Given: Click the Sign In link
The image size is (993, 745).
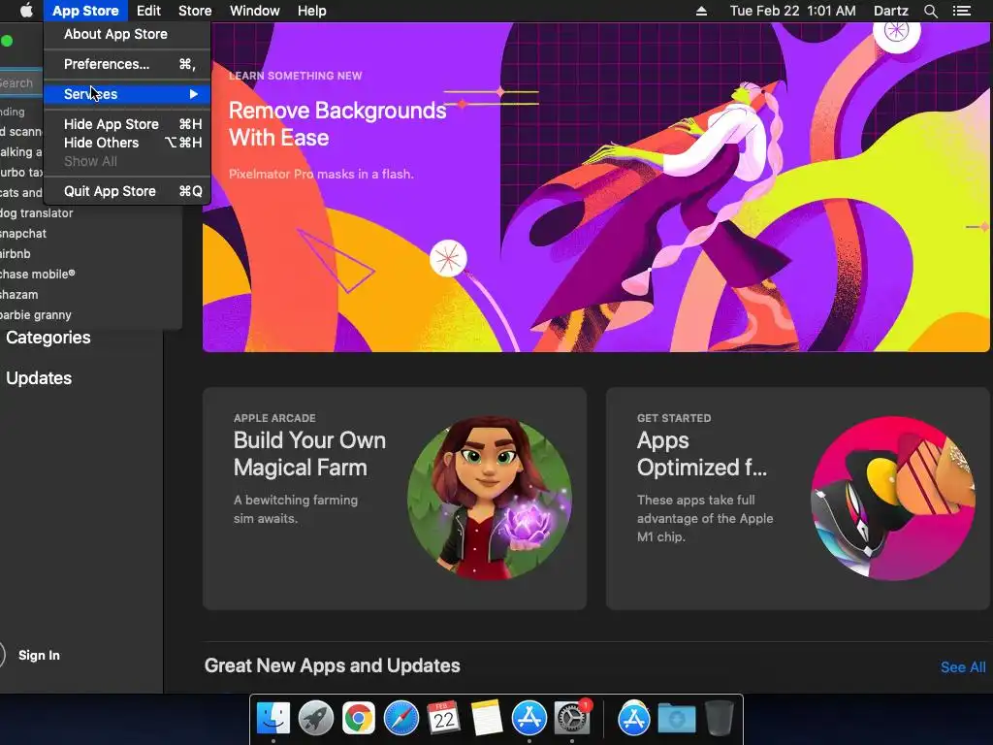Looking at the screenshot, I should pyautogui.click(x=39, y=655).
